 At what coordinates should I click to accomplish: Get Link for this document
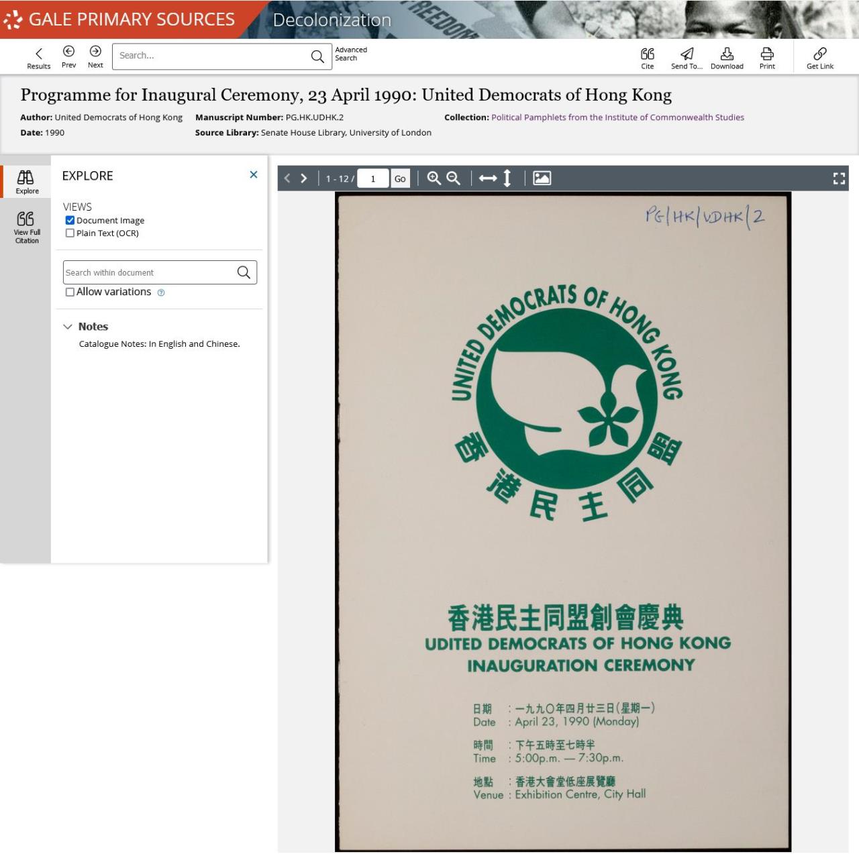coord(820,58)
